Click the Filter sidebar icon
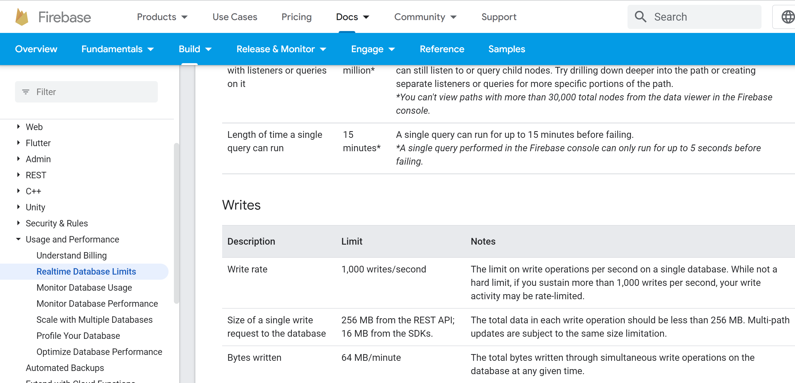795x383 pixels. (26, 92)
